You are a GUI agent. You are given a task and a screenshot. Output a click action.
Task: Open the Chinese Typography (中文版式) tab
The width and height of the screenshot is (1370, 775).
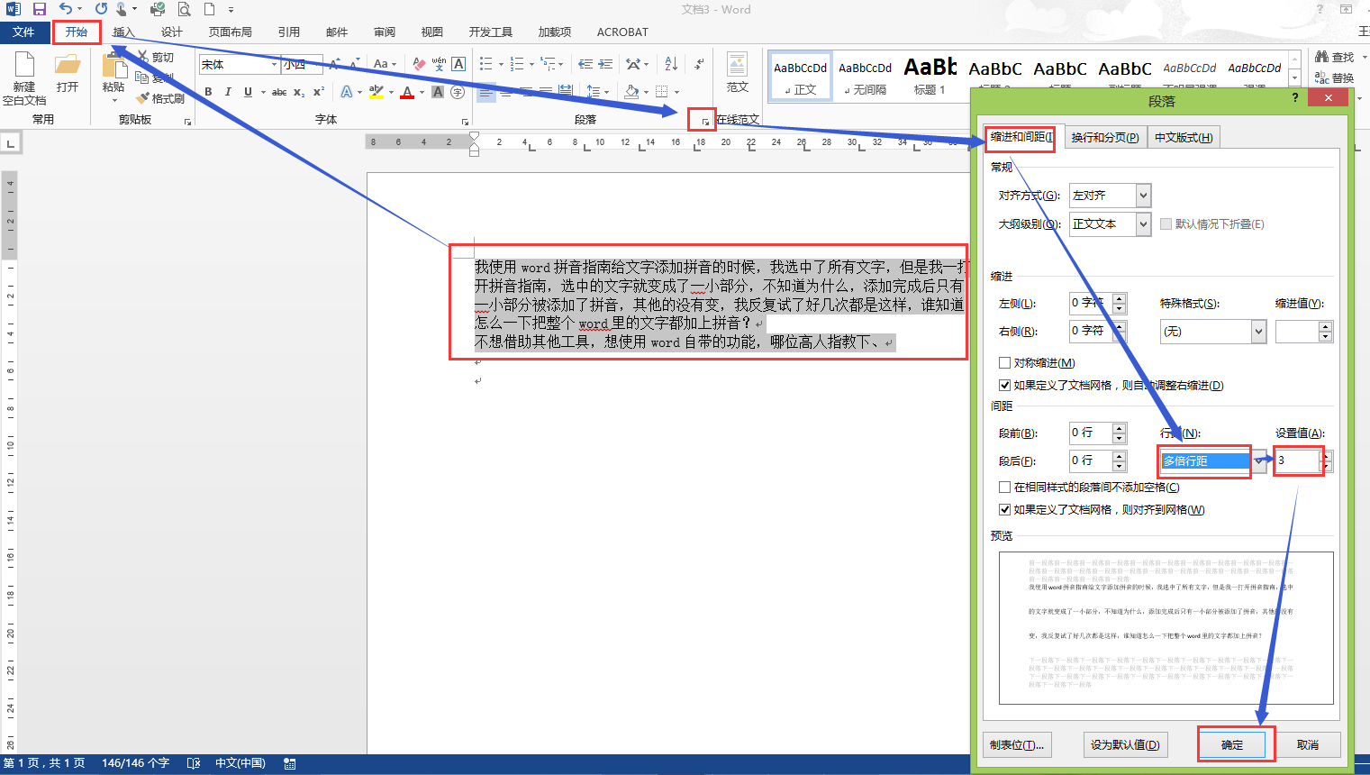click(x=1184, y=138)
